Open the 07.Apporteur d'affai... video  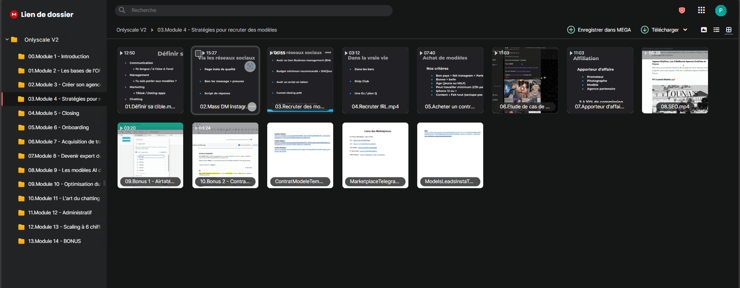point(600,80)
